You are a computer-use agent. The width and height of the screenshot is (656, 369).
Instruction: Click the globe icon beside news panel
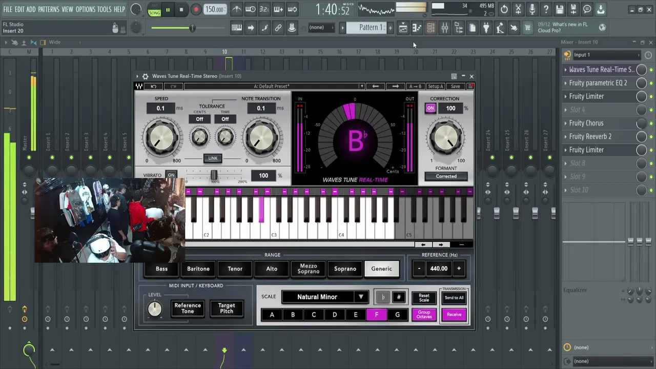pyautogui.click(x=603, y=28)
